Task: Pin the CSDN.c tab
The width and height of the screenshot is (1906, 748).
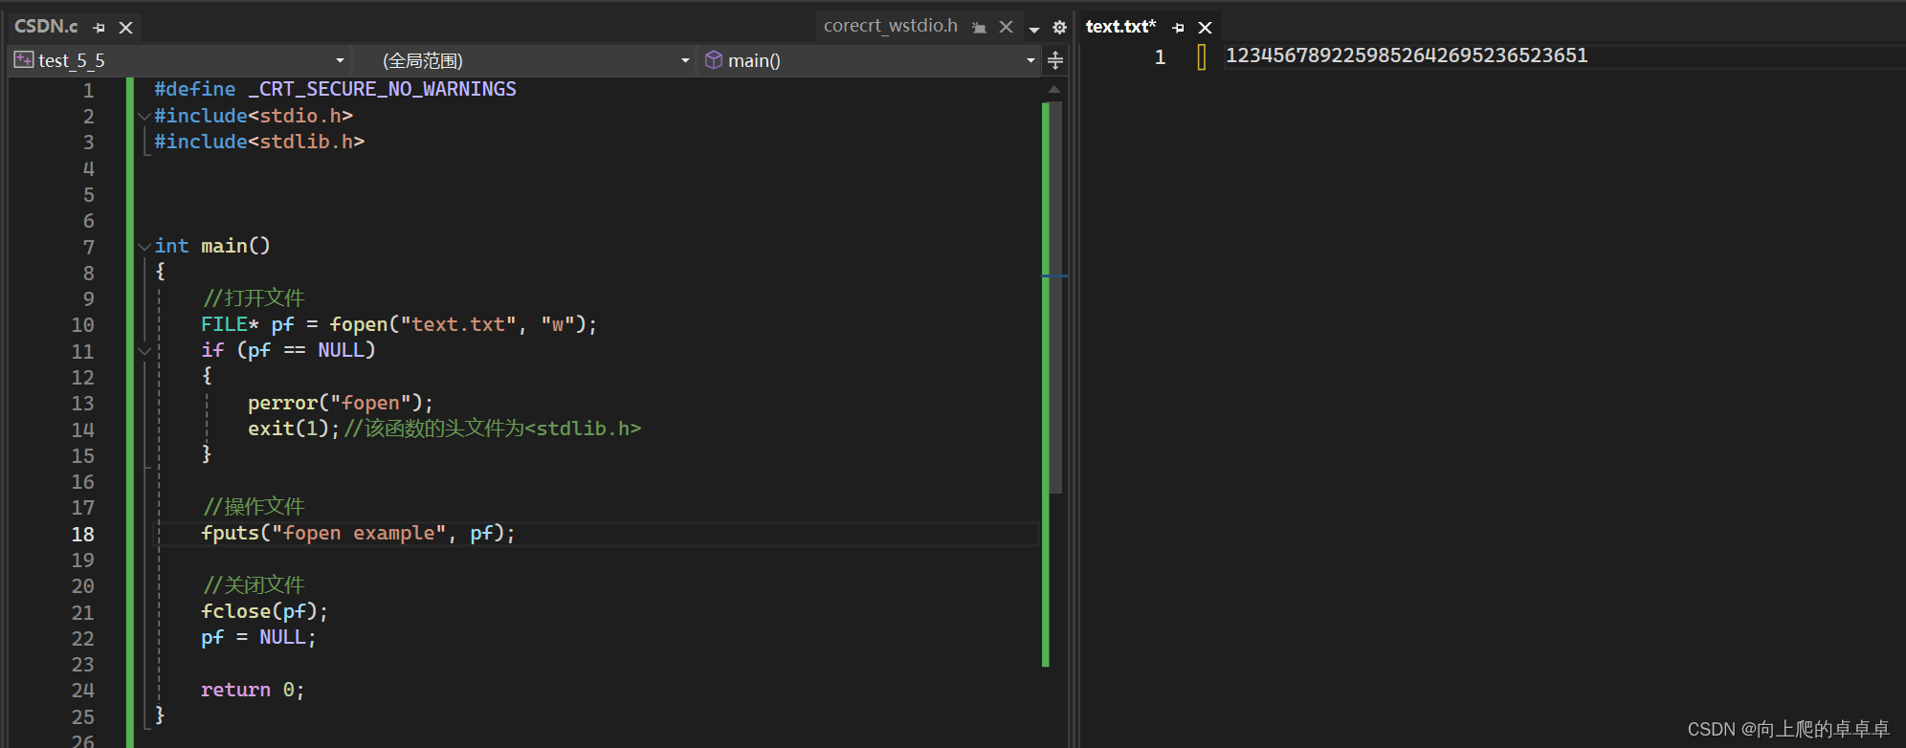Action: (100, 28)
